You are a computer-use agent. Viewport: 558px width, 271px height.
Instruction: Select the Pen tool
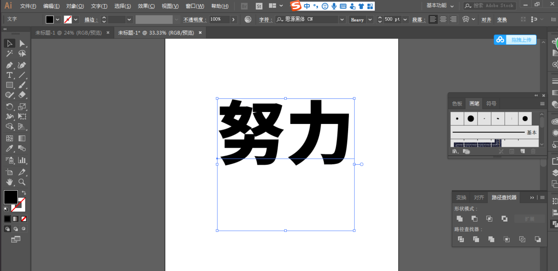coord(10,65)
